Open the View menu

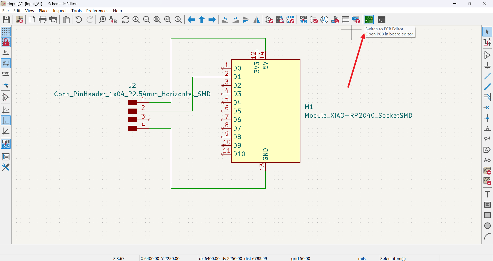[30, 11]
